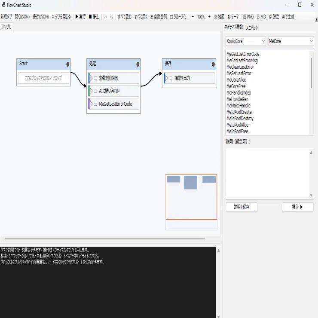The width and height of the screenshot is (318, 318).
Task: Create a new tab with 新規タブ
Action: click(x=6, y=17)
